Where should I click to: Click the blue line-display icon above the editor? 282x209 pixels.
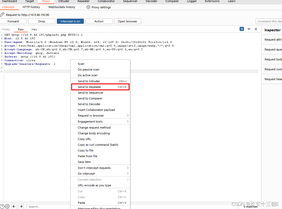(x=242, y=29)
